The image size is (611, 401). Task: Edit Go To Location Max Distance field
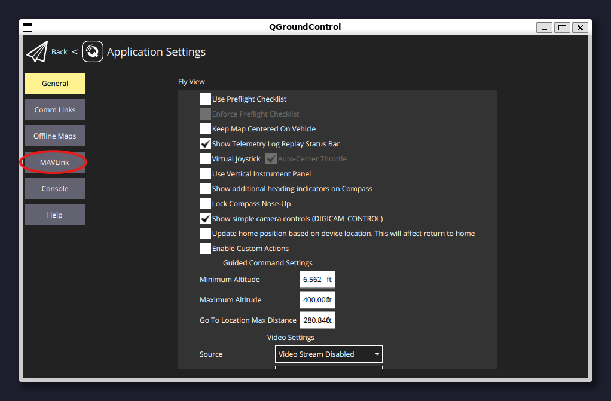pos(317,320)
